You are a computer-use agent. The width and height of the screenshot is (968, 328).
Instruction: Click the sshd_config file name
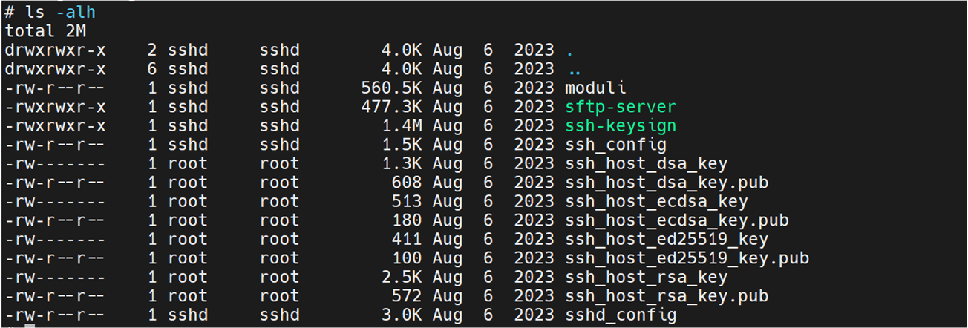click(621, 315)
